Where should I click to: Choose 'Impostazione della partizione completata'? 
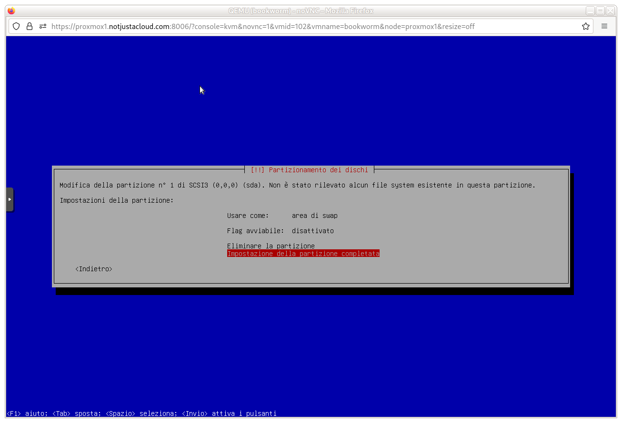click(303, 254)
